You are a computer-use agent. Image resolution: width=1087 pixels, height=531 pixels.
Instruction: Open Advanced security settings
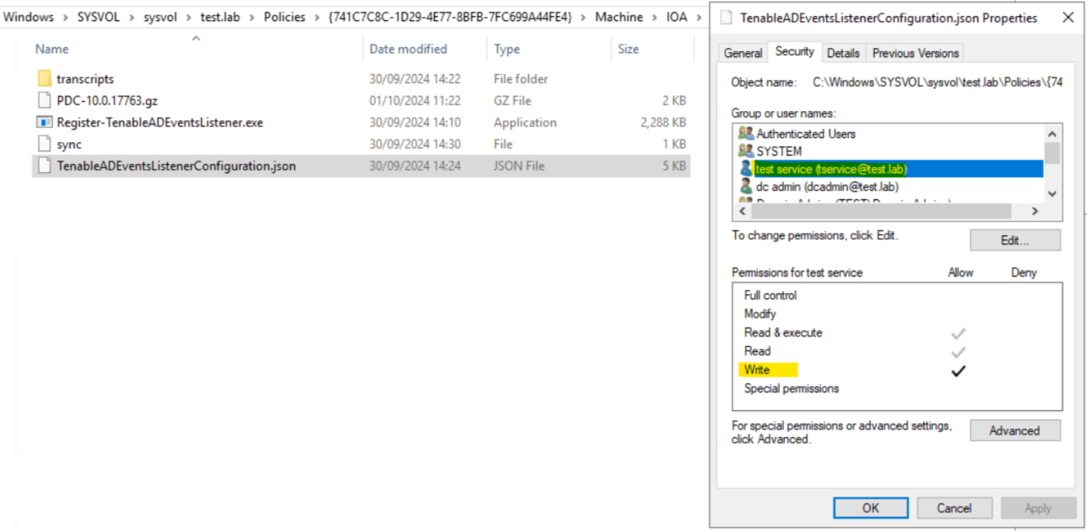pos(1015,431)
